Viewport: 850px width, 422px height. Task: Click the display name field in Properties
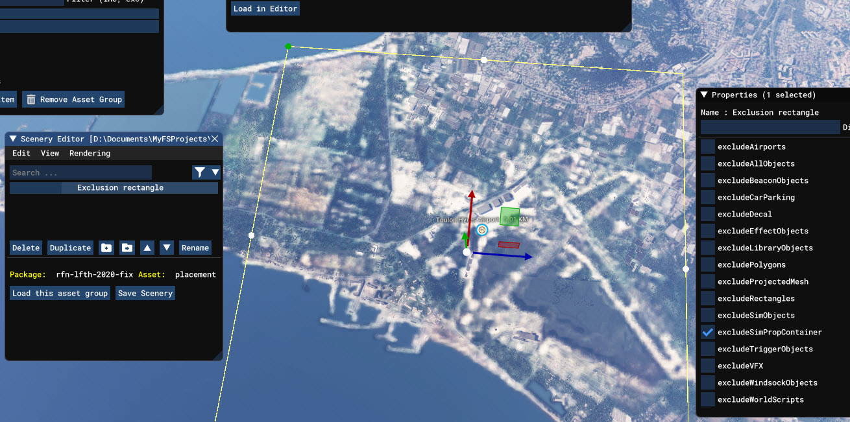[x=770, y=127]
